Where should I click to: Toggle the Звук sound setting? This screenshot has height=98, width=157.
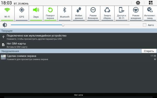(x=36, y=13)
